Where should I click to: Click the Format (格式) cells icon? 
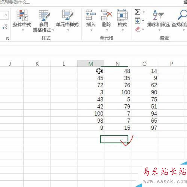coord(122,15)
